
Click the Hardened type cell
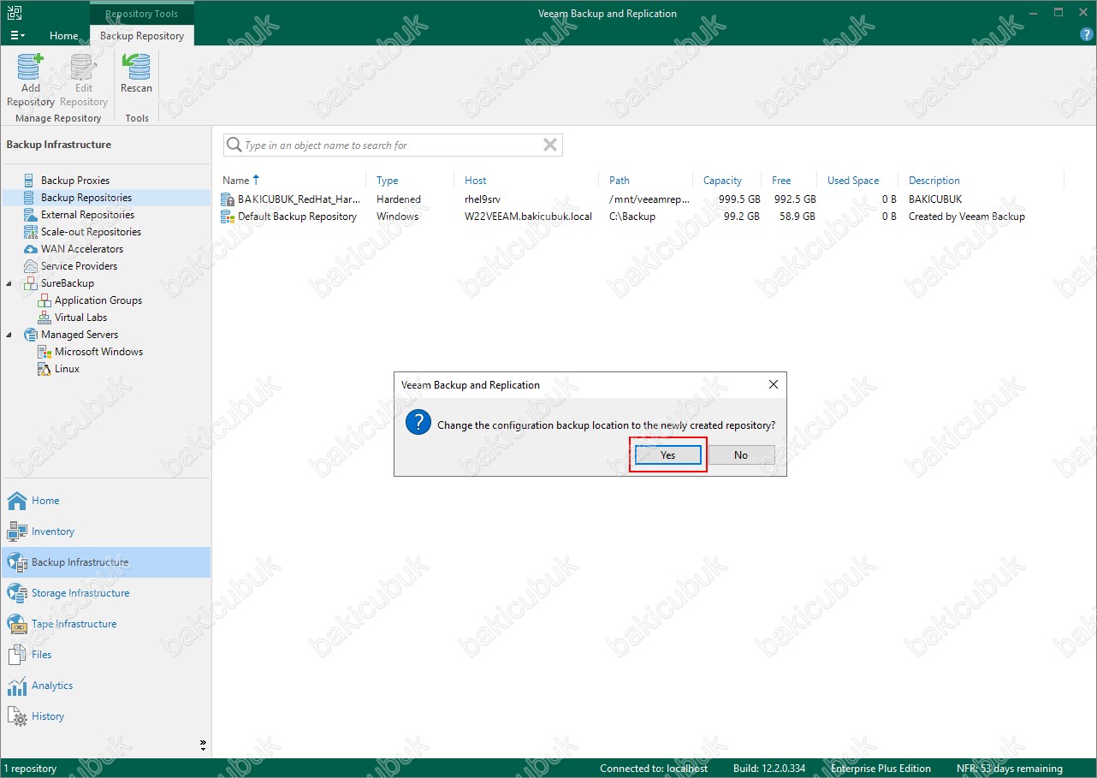399,199
